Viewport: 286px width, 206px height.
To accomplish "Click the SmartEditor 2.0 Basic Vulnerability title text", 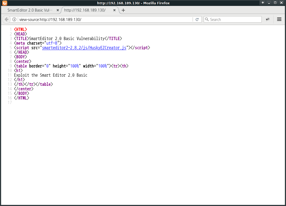I will (x=67, y=38).
